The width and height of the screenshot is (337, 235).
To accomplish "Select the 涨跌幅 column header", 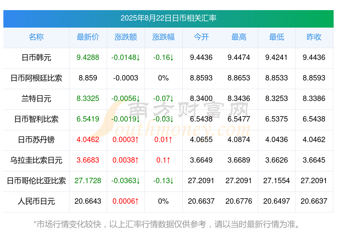I will 163,37.
